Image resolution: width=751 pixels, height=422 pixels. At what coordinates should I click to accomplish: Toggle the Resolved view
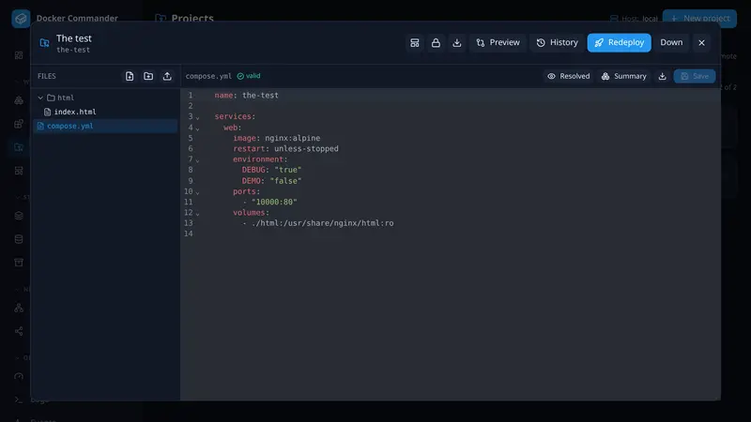point(569,76)
